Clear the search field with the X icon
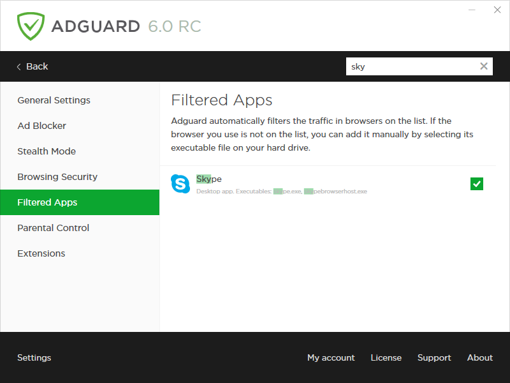Image resolution: width=510 pixels, height=383 pixels. [484, 66]
